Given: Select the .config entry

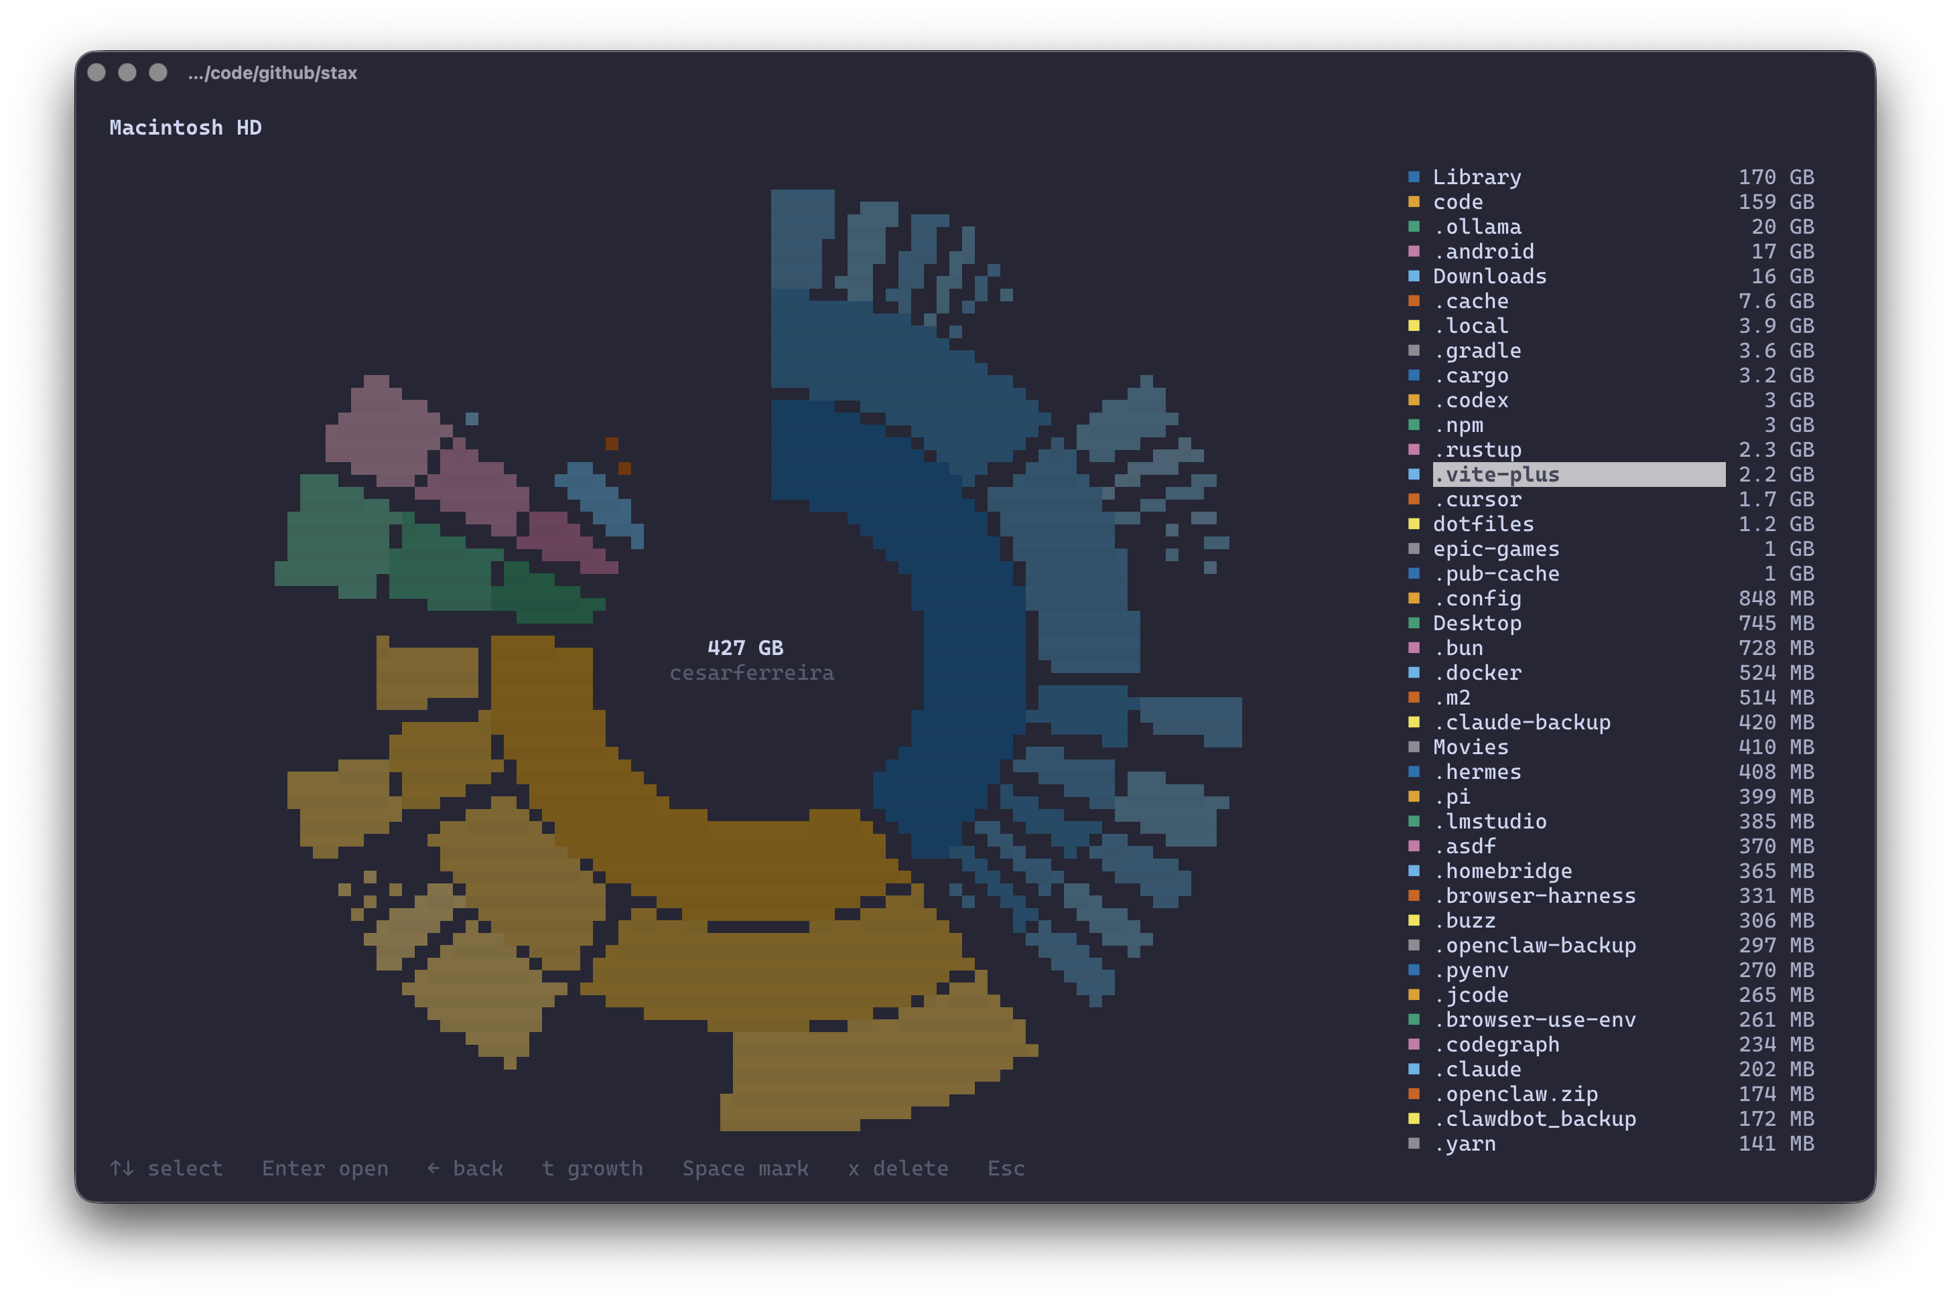Looking at the screenshot, I should [1611, 599].
